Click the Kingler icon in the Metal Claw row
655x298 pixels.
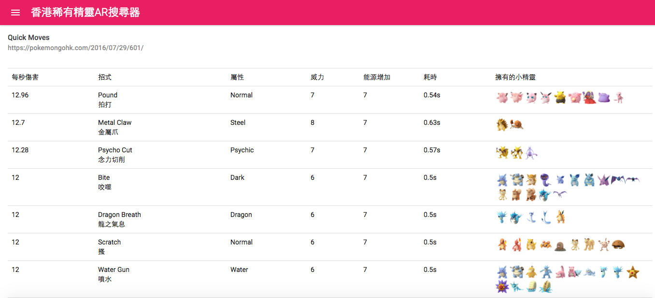pos(517,125)
